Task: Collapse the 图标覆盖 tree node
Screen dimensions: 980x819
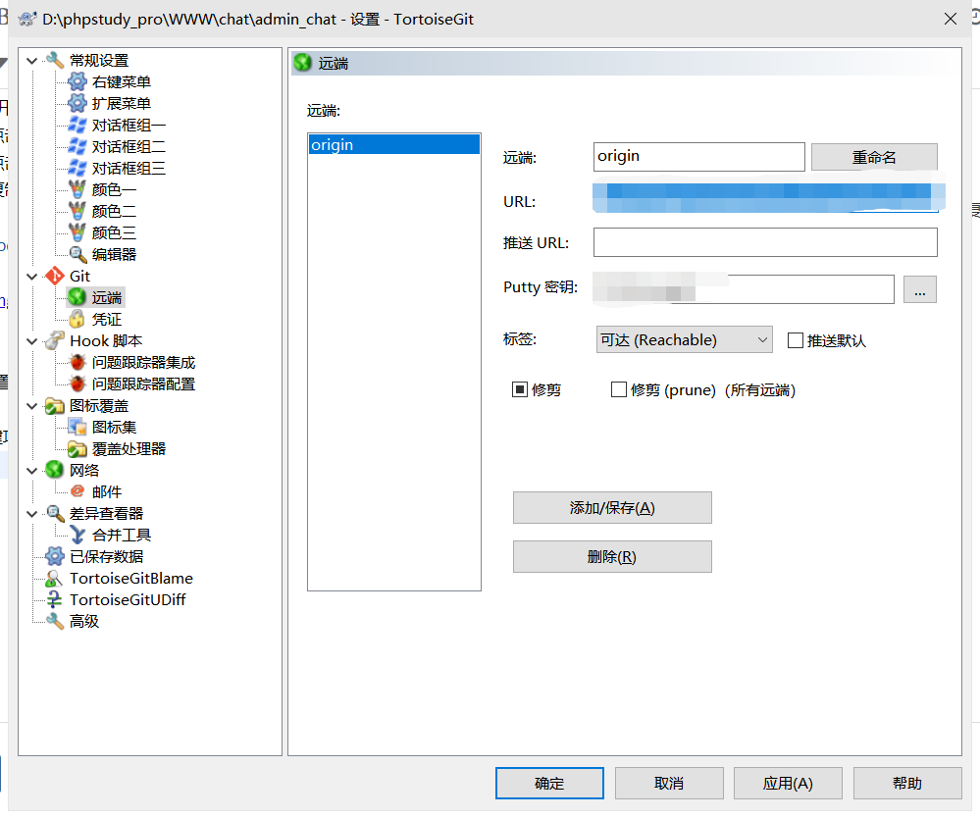Action: coord(31,406)
